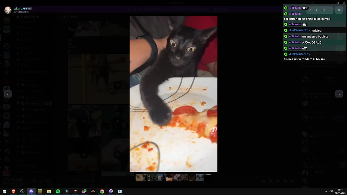Select the fourth blue-sky thumbnail

pos(162,178)
